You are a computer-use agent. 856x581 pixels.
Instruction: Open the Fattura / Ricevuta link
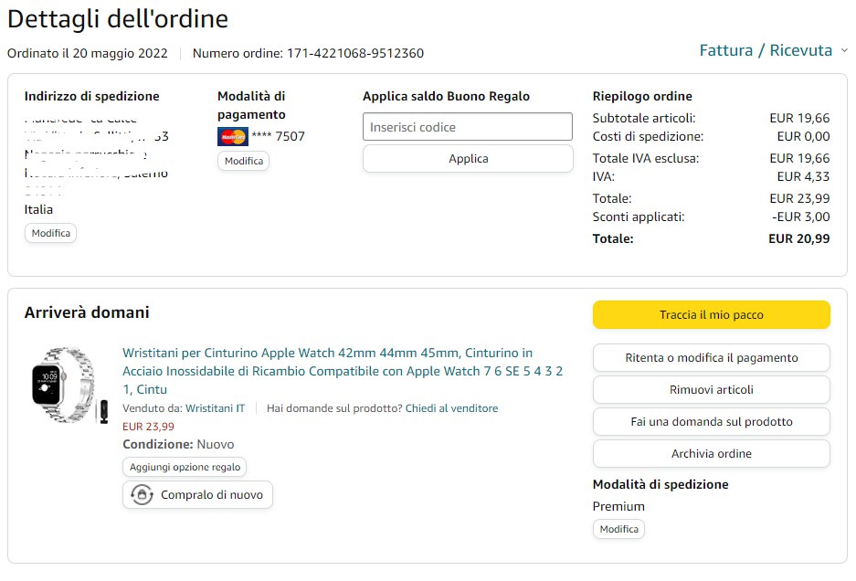click(766, 50)
